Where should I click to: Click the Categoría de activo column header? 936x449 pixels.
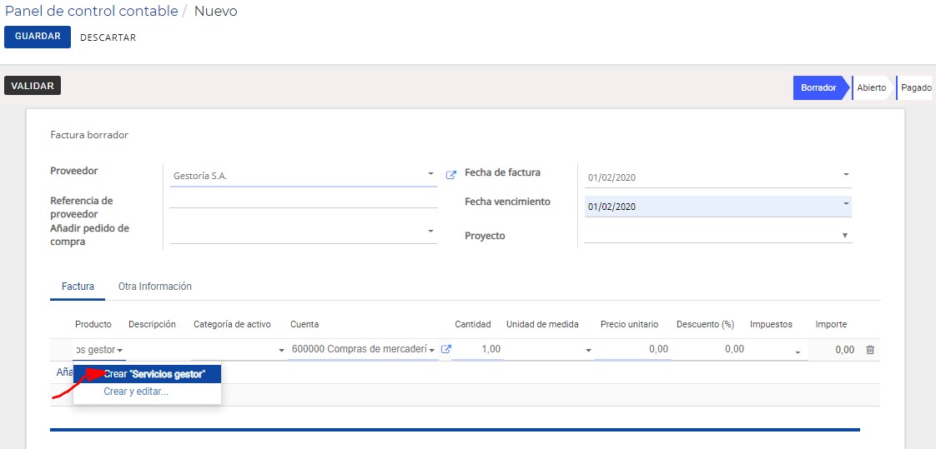(x=232, y=324)
